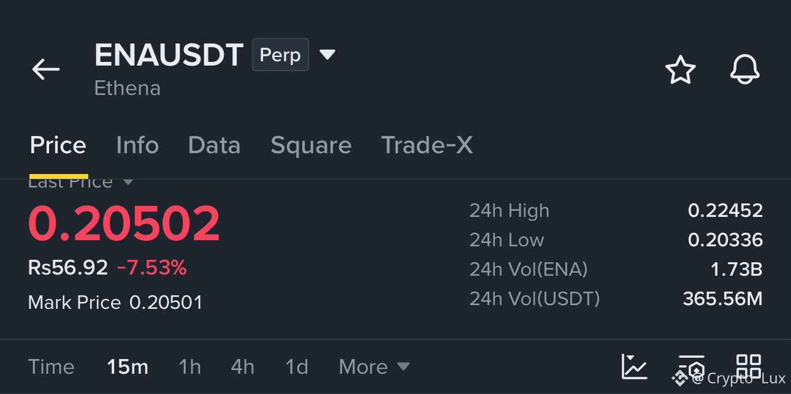791x394 pixels.
Task: Open chart settings icon beside grid
Action: [x=692, y=366]
